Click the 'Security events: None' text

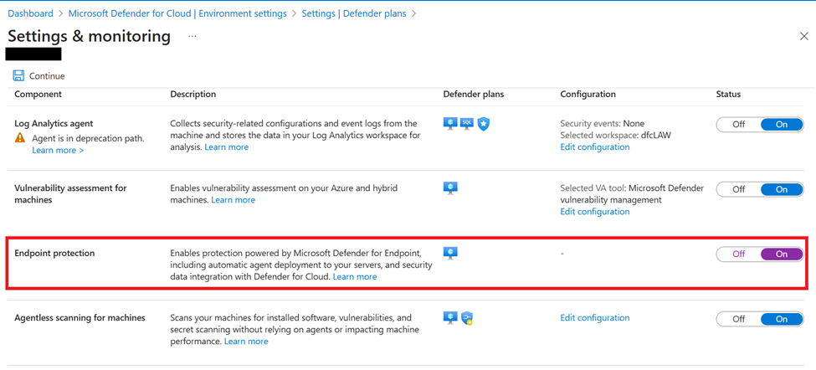tap(602, 123)
